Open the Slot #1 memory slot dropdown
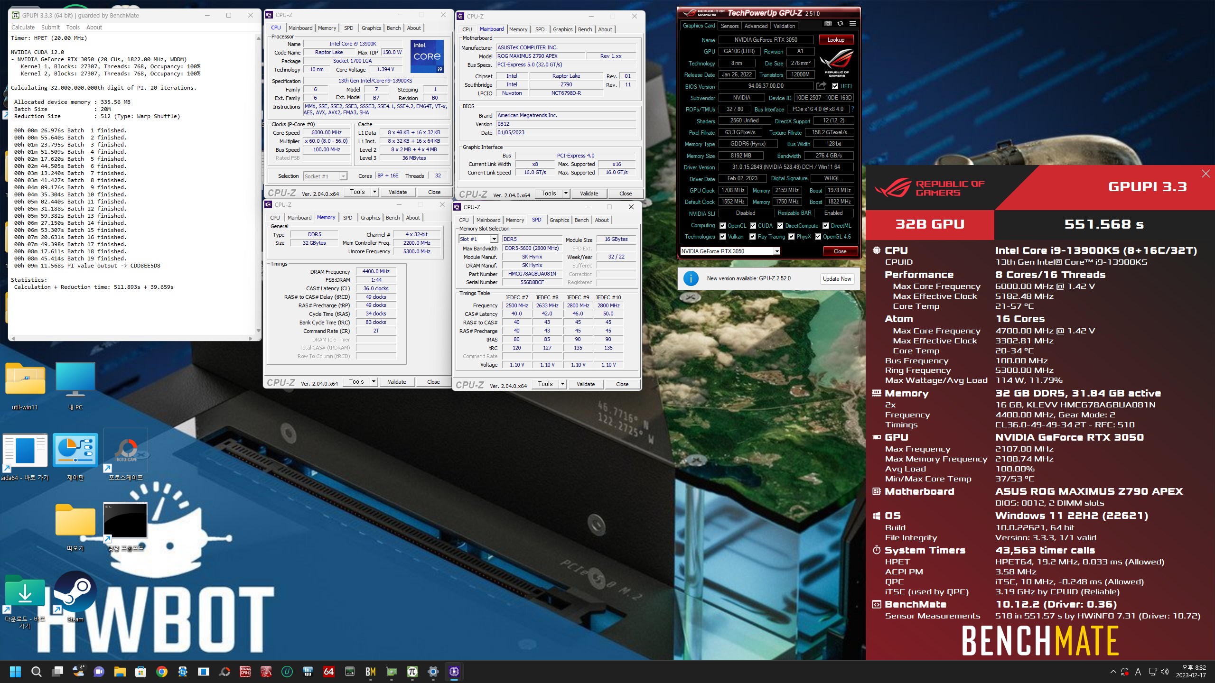The image size is (1215, 683). pyautogui.click(x=478, y=239)
